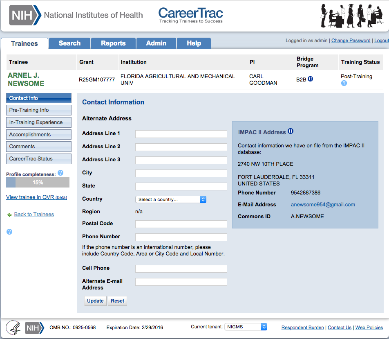Open CareerTrac Status section
The height and width of the screenshot is (339, 389).
[39, 158]
